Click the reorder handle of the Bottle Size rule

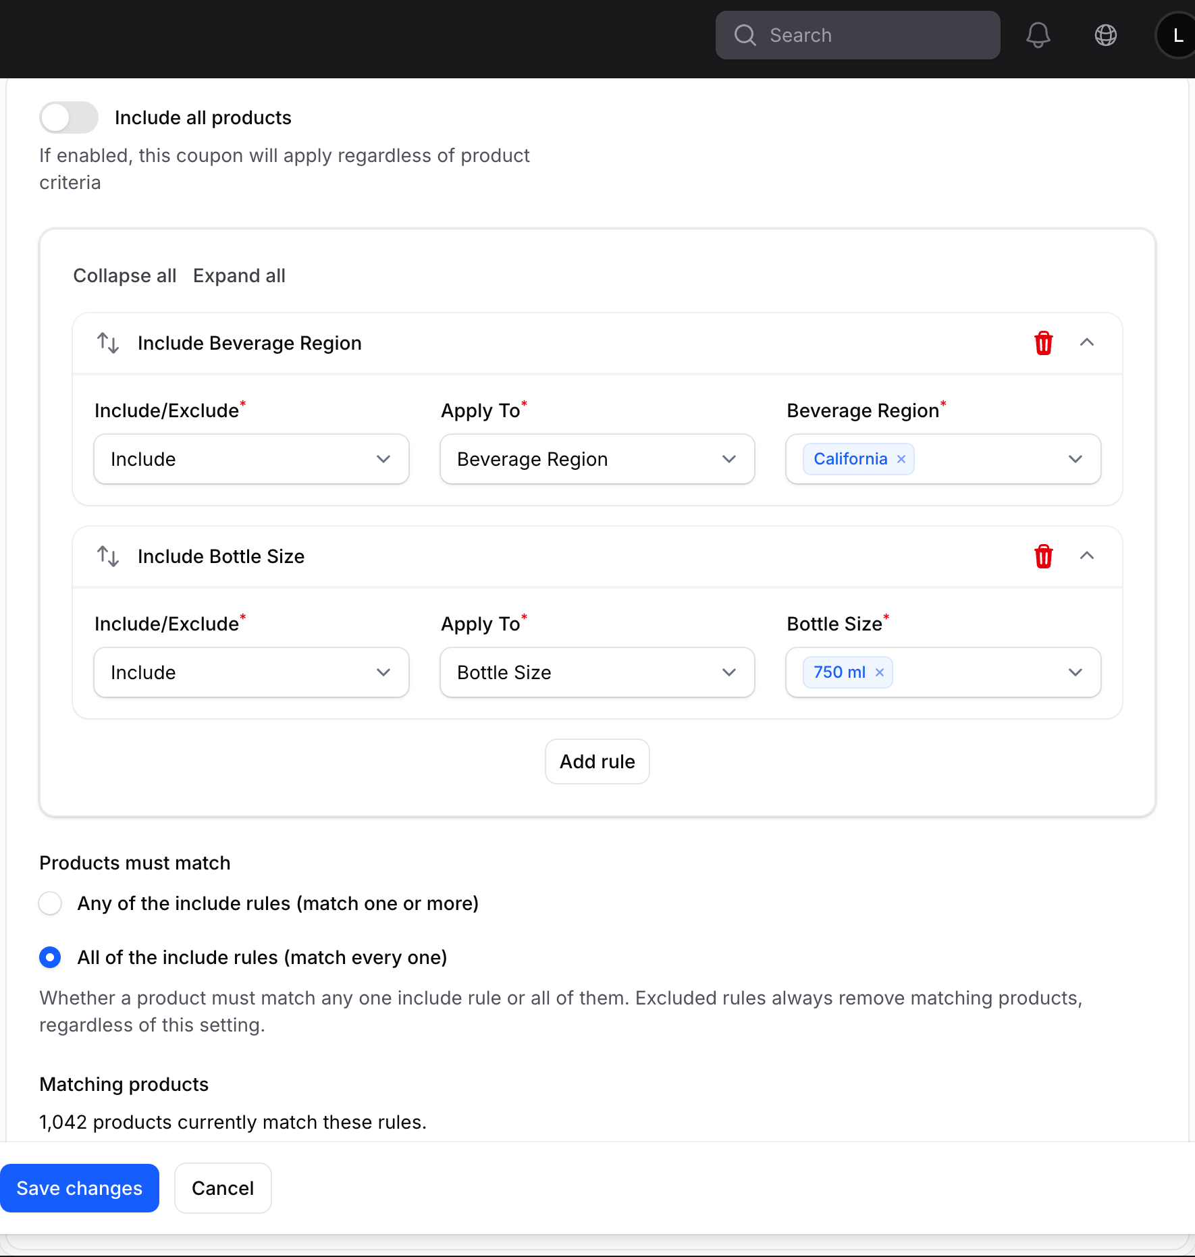point(108,556)
